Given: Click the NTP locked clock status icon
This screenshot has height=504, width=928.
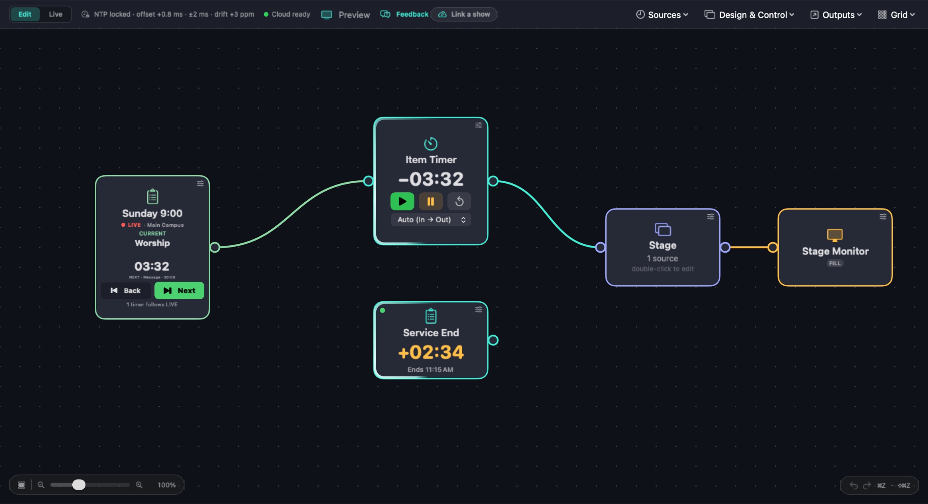Looking at the screenshot, I should pos(85,14).
